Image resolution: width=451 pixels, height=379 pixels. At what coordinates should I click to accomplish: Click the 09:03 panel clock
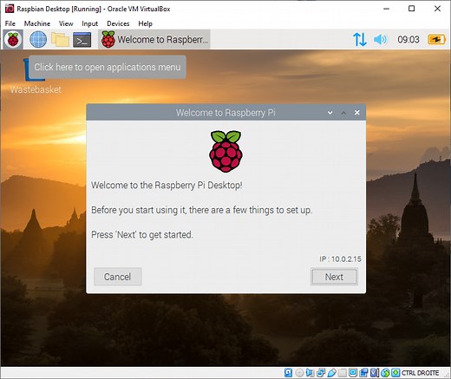click(x=409, y=39)
